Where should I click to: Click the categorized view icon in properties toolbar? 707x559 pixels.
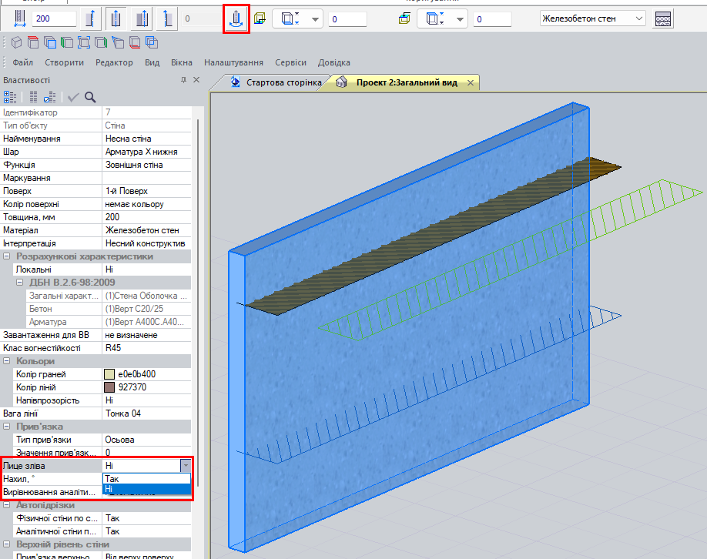10,97
